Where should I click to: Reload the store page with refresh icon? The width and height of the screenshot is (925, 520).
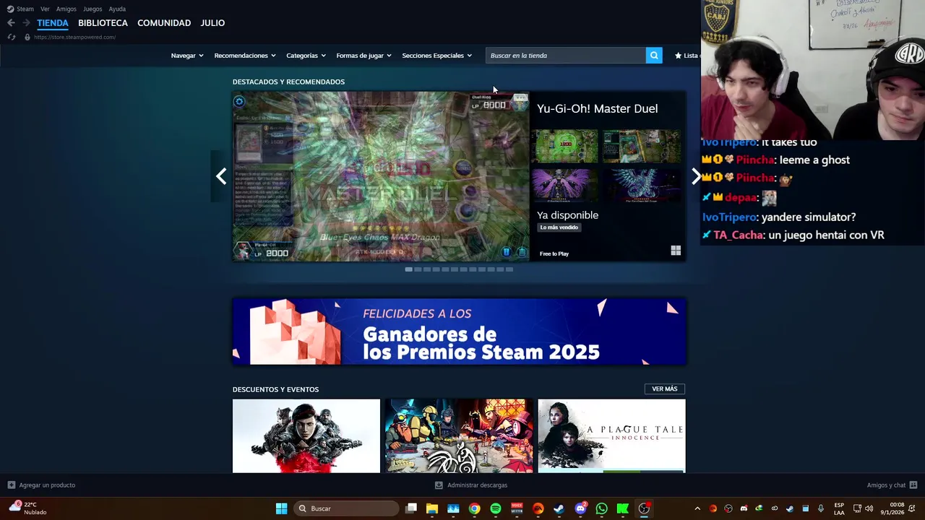coord(11,37)
